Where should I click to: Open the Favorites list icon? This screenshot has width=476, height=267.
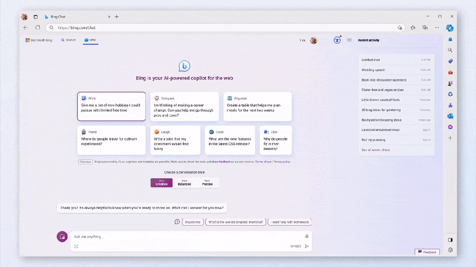pyautogui.click(x=413, y=28)
